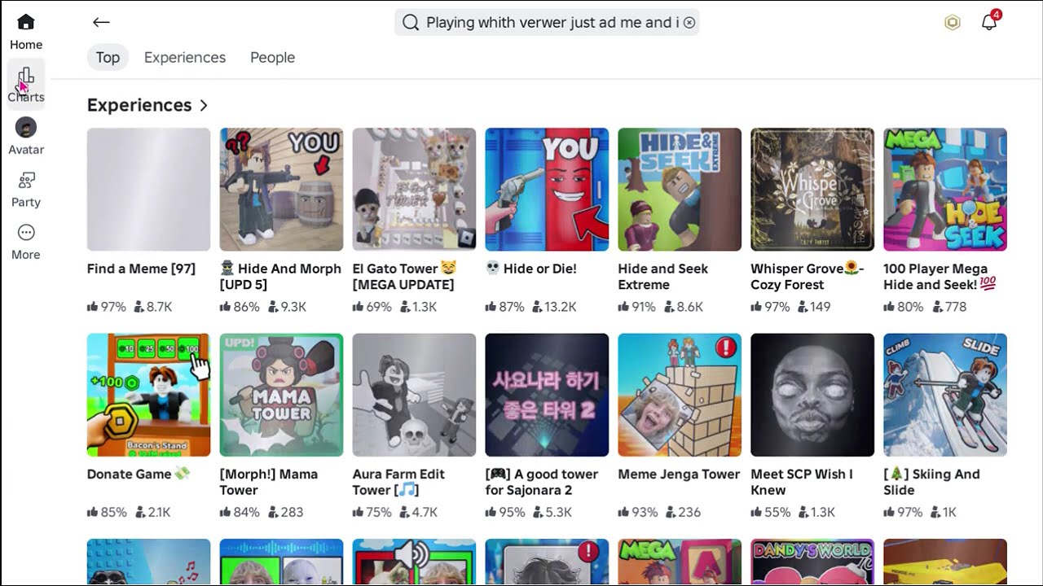The width and height of the screenshot is (1043, 586).
Task: Clear the search field text
Action: coord(689,23)
